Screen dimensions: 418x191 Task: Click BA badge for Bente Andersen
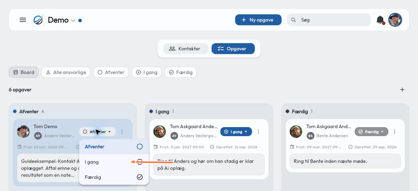(310, 136)
